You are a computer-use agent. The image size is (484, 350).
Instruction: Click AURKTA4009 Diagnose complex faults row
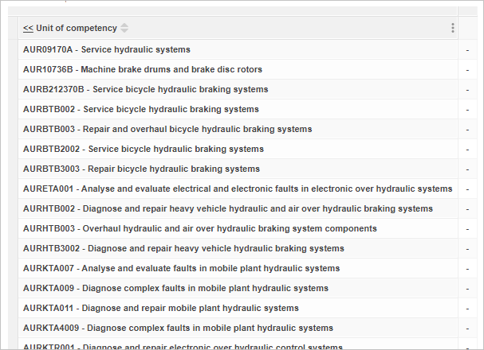tap(178, 328)
